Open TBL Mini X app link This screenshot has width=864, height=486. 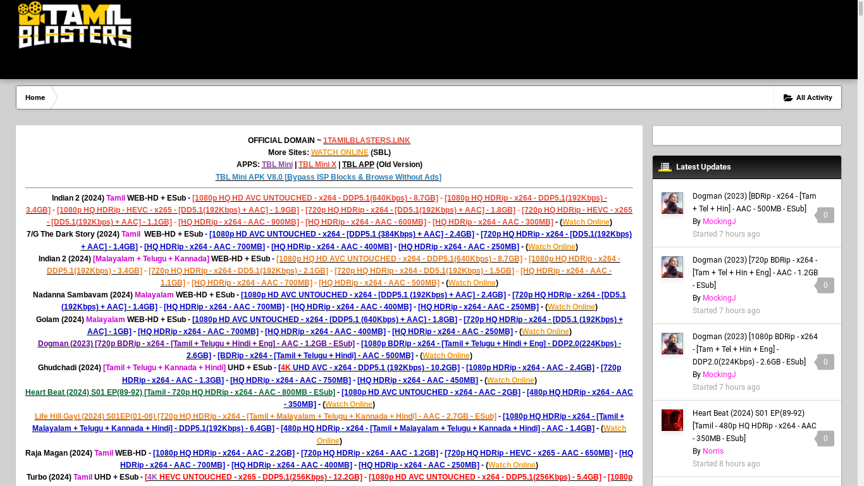click(318, 165)
